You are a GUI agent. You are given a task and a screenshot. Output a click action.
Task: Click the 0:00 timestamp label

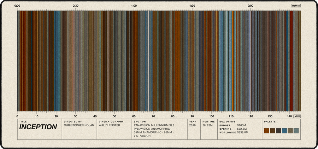[x=17, y=6]
